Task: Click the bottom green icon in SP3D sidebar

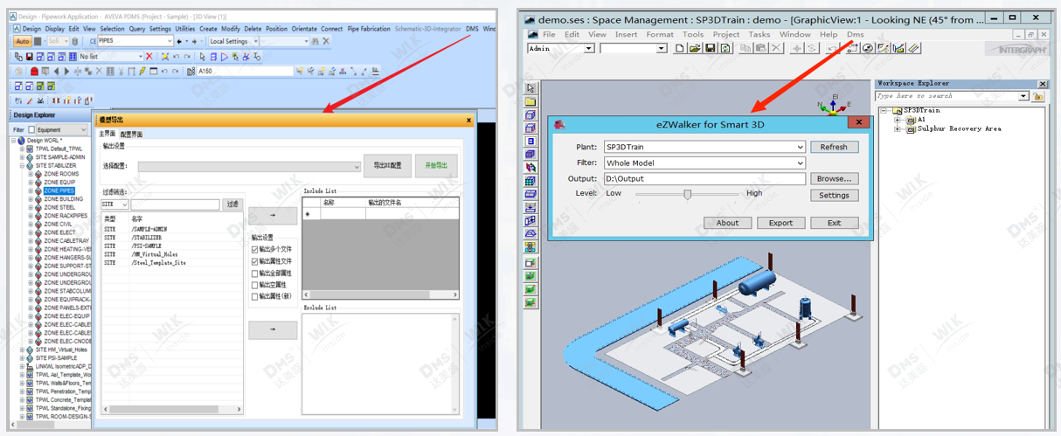Action: tap(530, 302)
